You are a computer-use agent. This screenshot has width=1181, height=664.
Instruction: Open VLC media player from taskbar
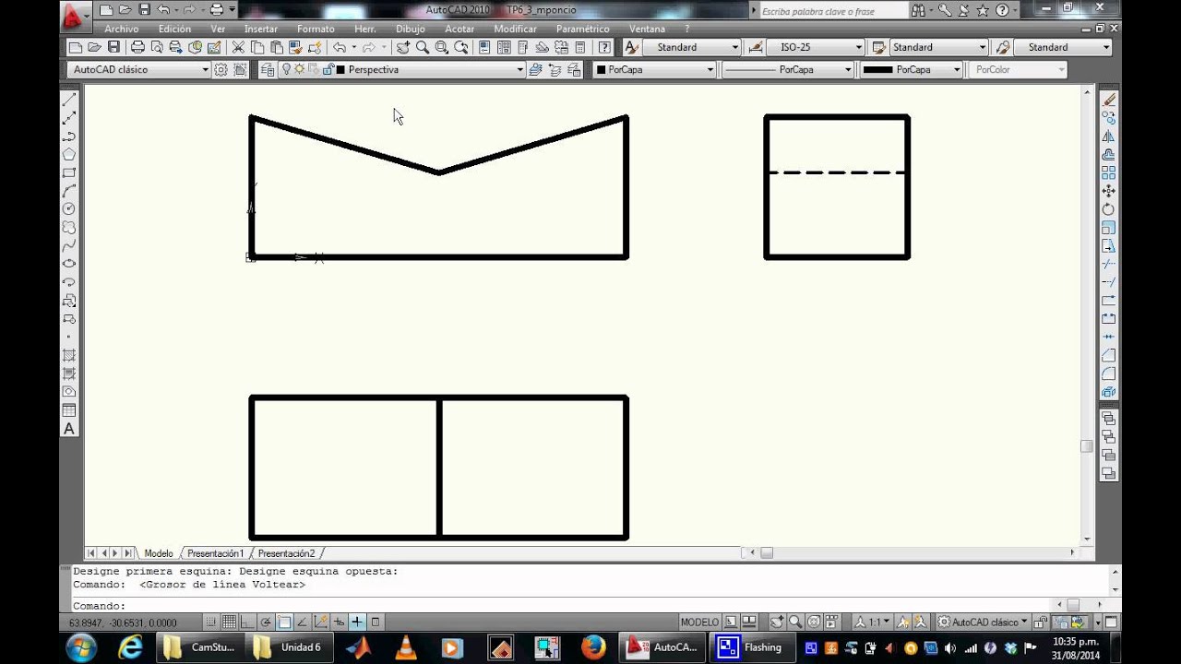(405, 647)
